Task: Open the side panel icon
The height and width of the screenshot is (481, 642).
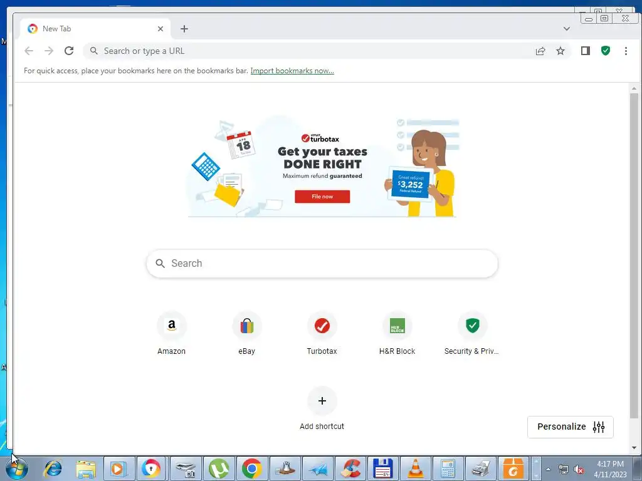Action: [x=586, y=51]
